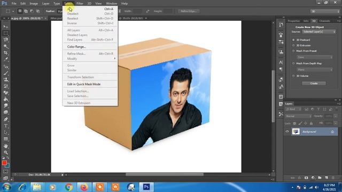Select the Magic Wand tool
This screenshot has height=192, width=342.
(6, 46)
